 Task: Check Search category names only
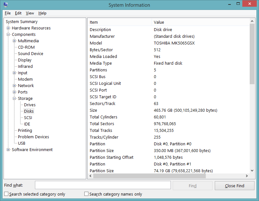86,194
